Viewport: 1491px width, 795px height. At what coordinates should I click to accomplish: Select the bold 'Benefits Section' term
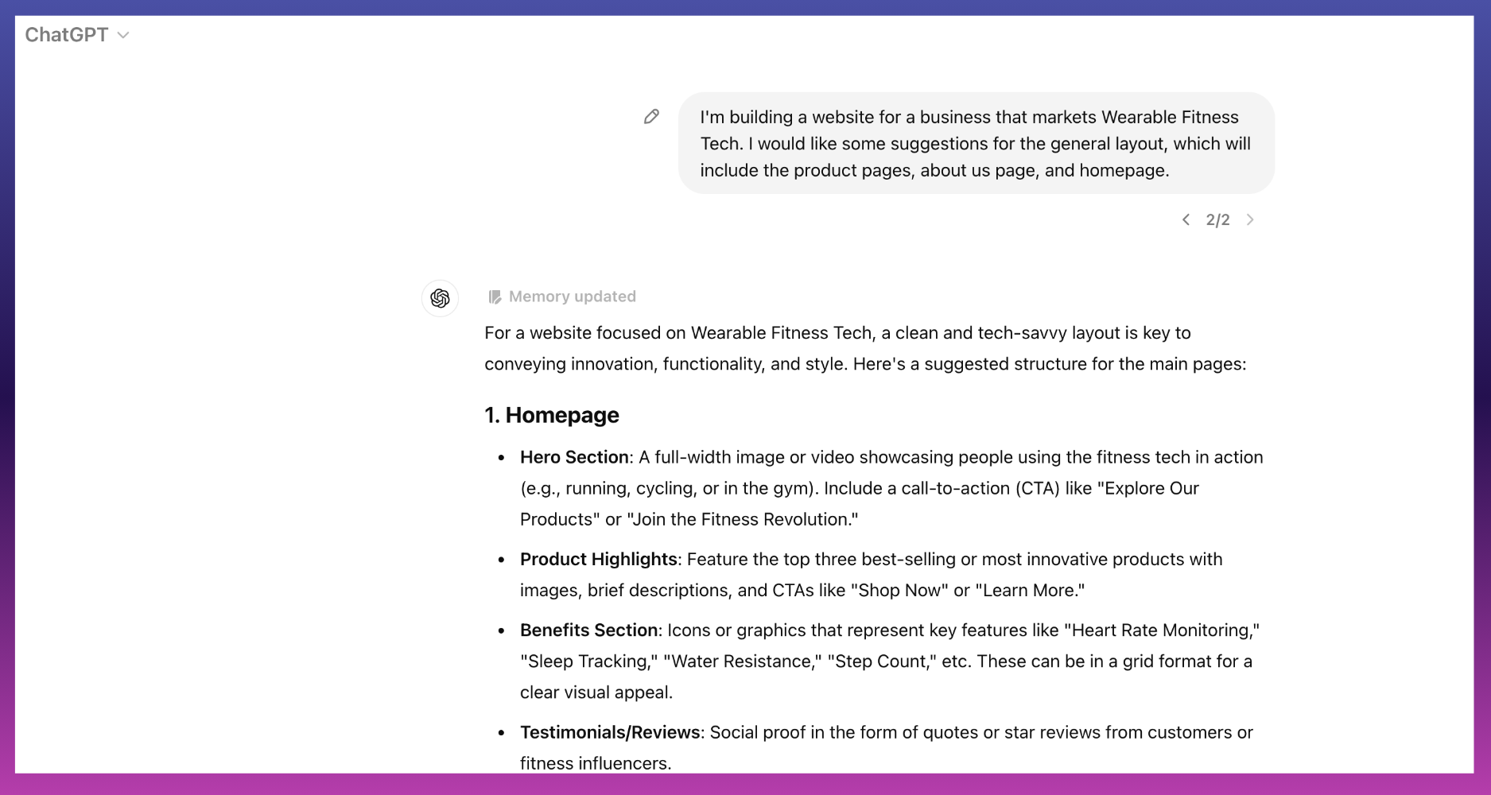click(x=588, y=630)
